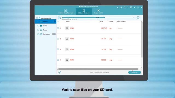Open the thumbnail icon of file 860701
175x98 pixels.
tap(67, 60)
